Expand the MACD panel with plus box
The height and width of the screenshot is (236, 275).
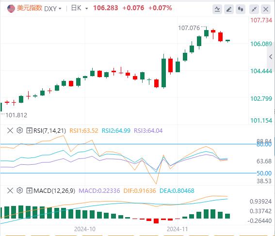[x=29, y=190]
